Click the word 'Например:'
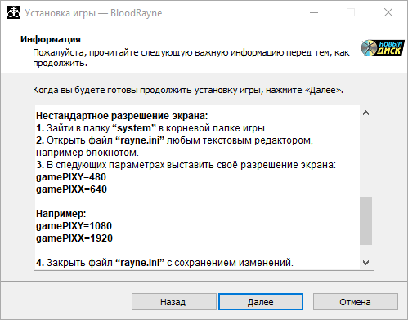Screen dimensions: 408x320 click(61, 214)
